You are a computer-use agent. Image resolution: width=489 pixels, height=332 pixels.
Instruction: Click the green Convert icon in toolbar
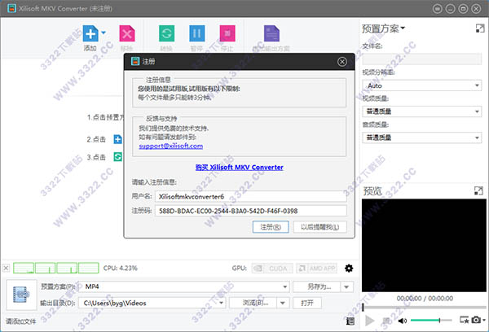tap(166, 33)
